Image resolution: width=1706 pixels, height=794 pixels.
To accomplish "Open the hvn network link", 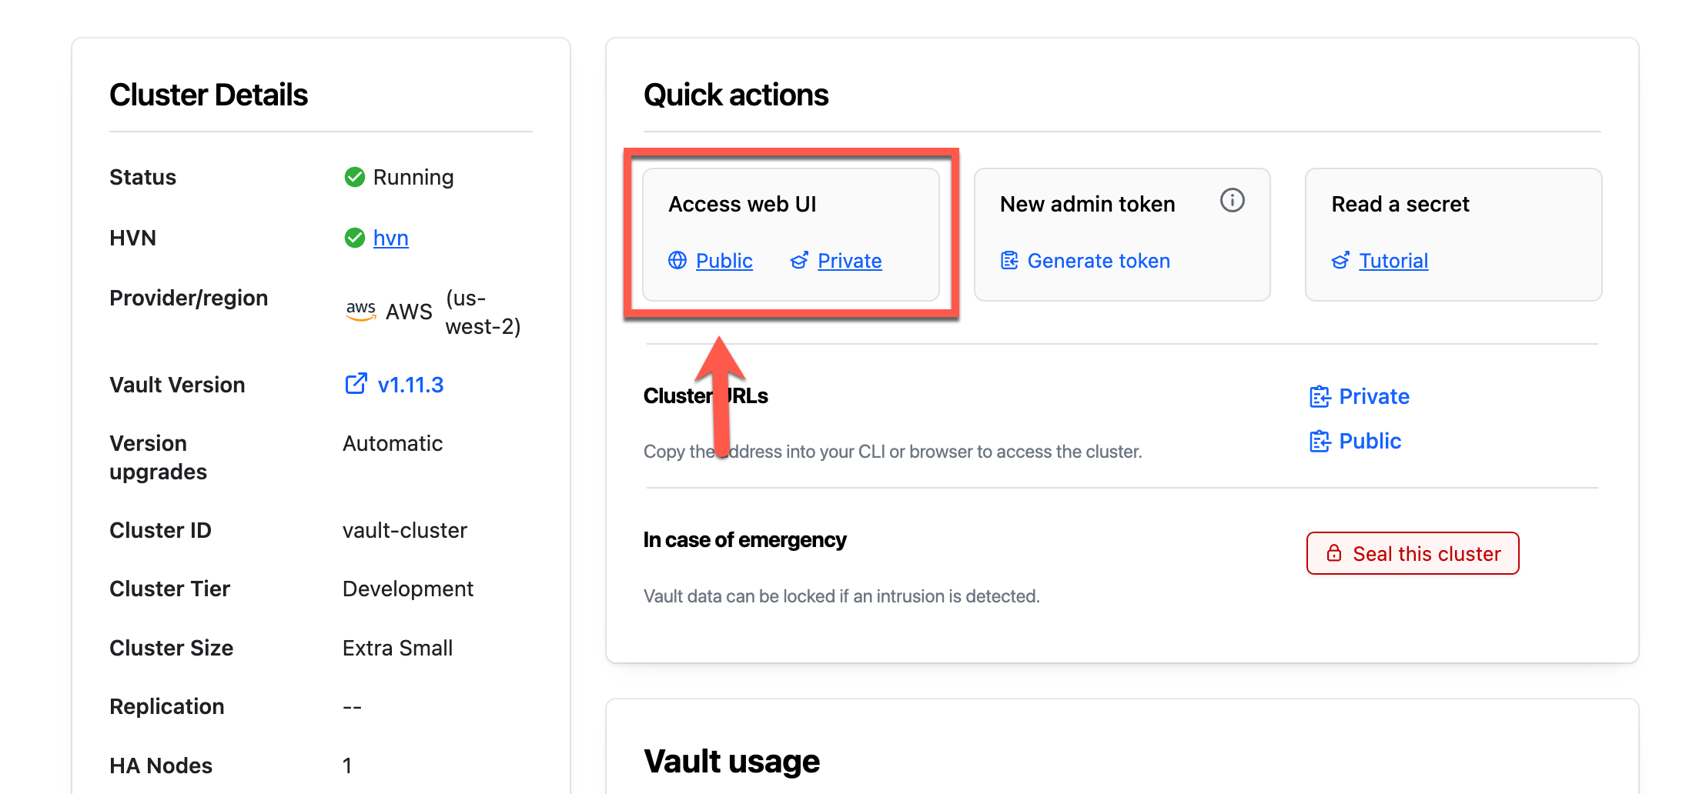I will coord(390,238).
